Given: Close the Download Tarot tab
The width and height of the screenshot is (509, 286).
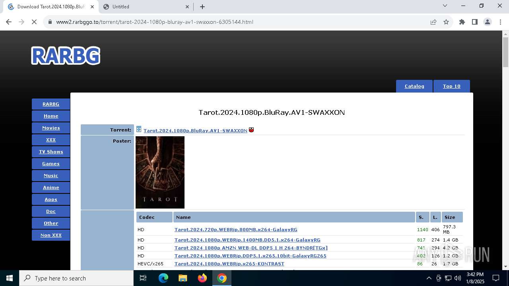Looking at the screenshot, I should (x=92, y=6).
